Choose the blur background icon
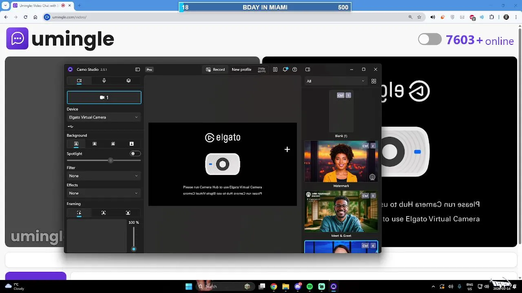Image resolution: width=522 pixels, height=293 pixels. click(x=95, y=144)
